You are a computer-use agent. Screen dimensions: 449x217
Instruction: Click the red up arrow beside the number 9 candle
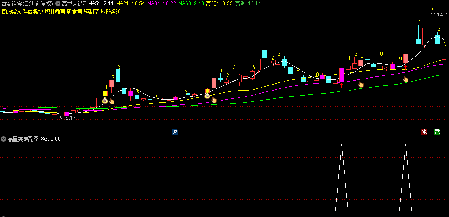coord(405,67)
